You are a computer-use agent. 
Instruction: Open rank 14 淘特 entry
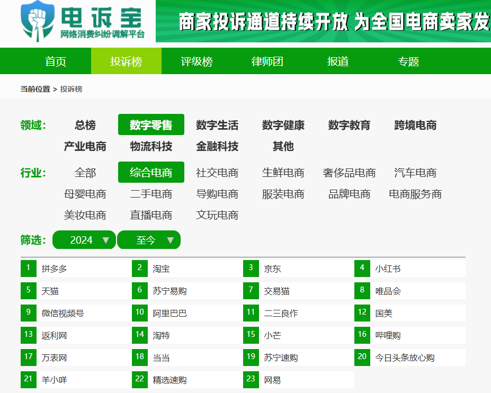pyautogui.click(x=188, y=335)
